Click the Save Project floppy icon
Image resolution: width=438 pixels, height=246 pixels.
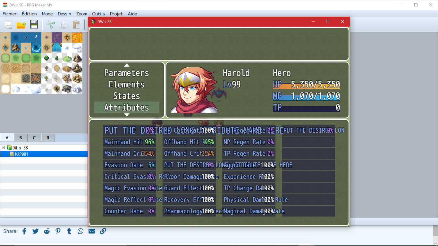pos(34,25)
